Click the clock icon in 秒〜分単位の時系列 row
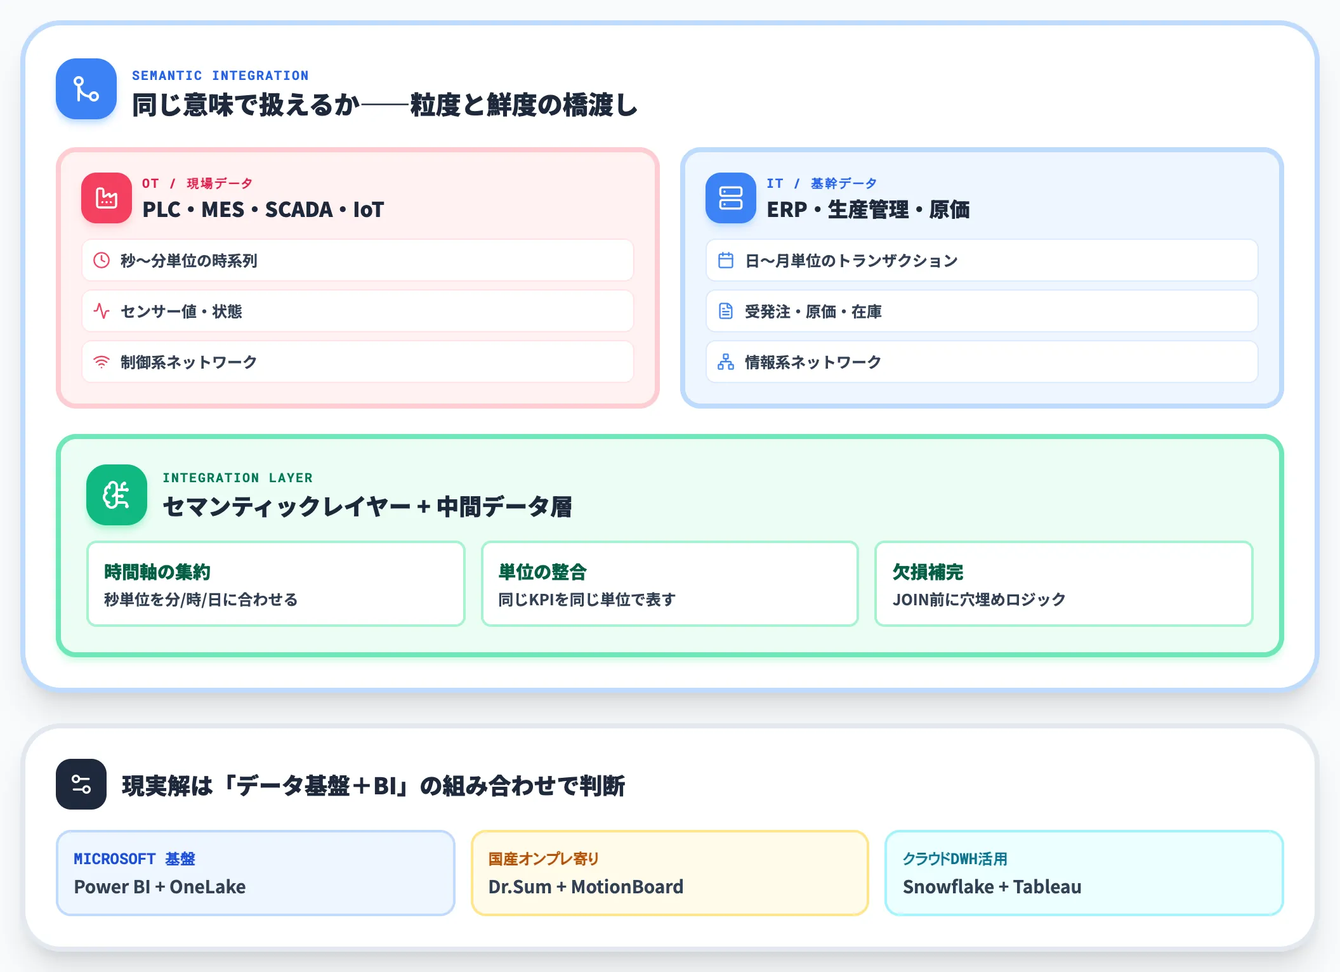 [x=102, y=260]
